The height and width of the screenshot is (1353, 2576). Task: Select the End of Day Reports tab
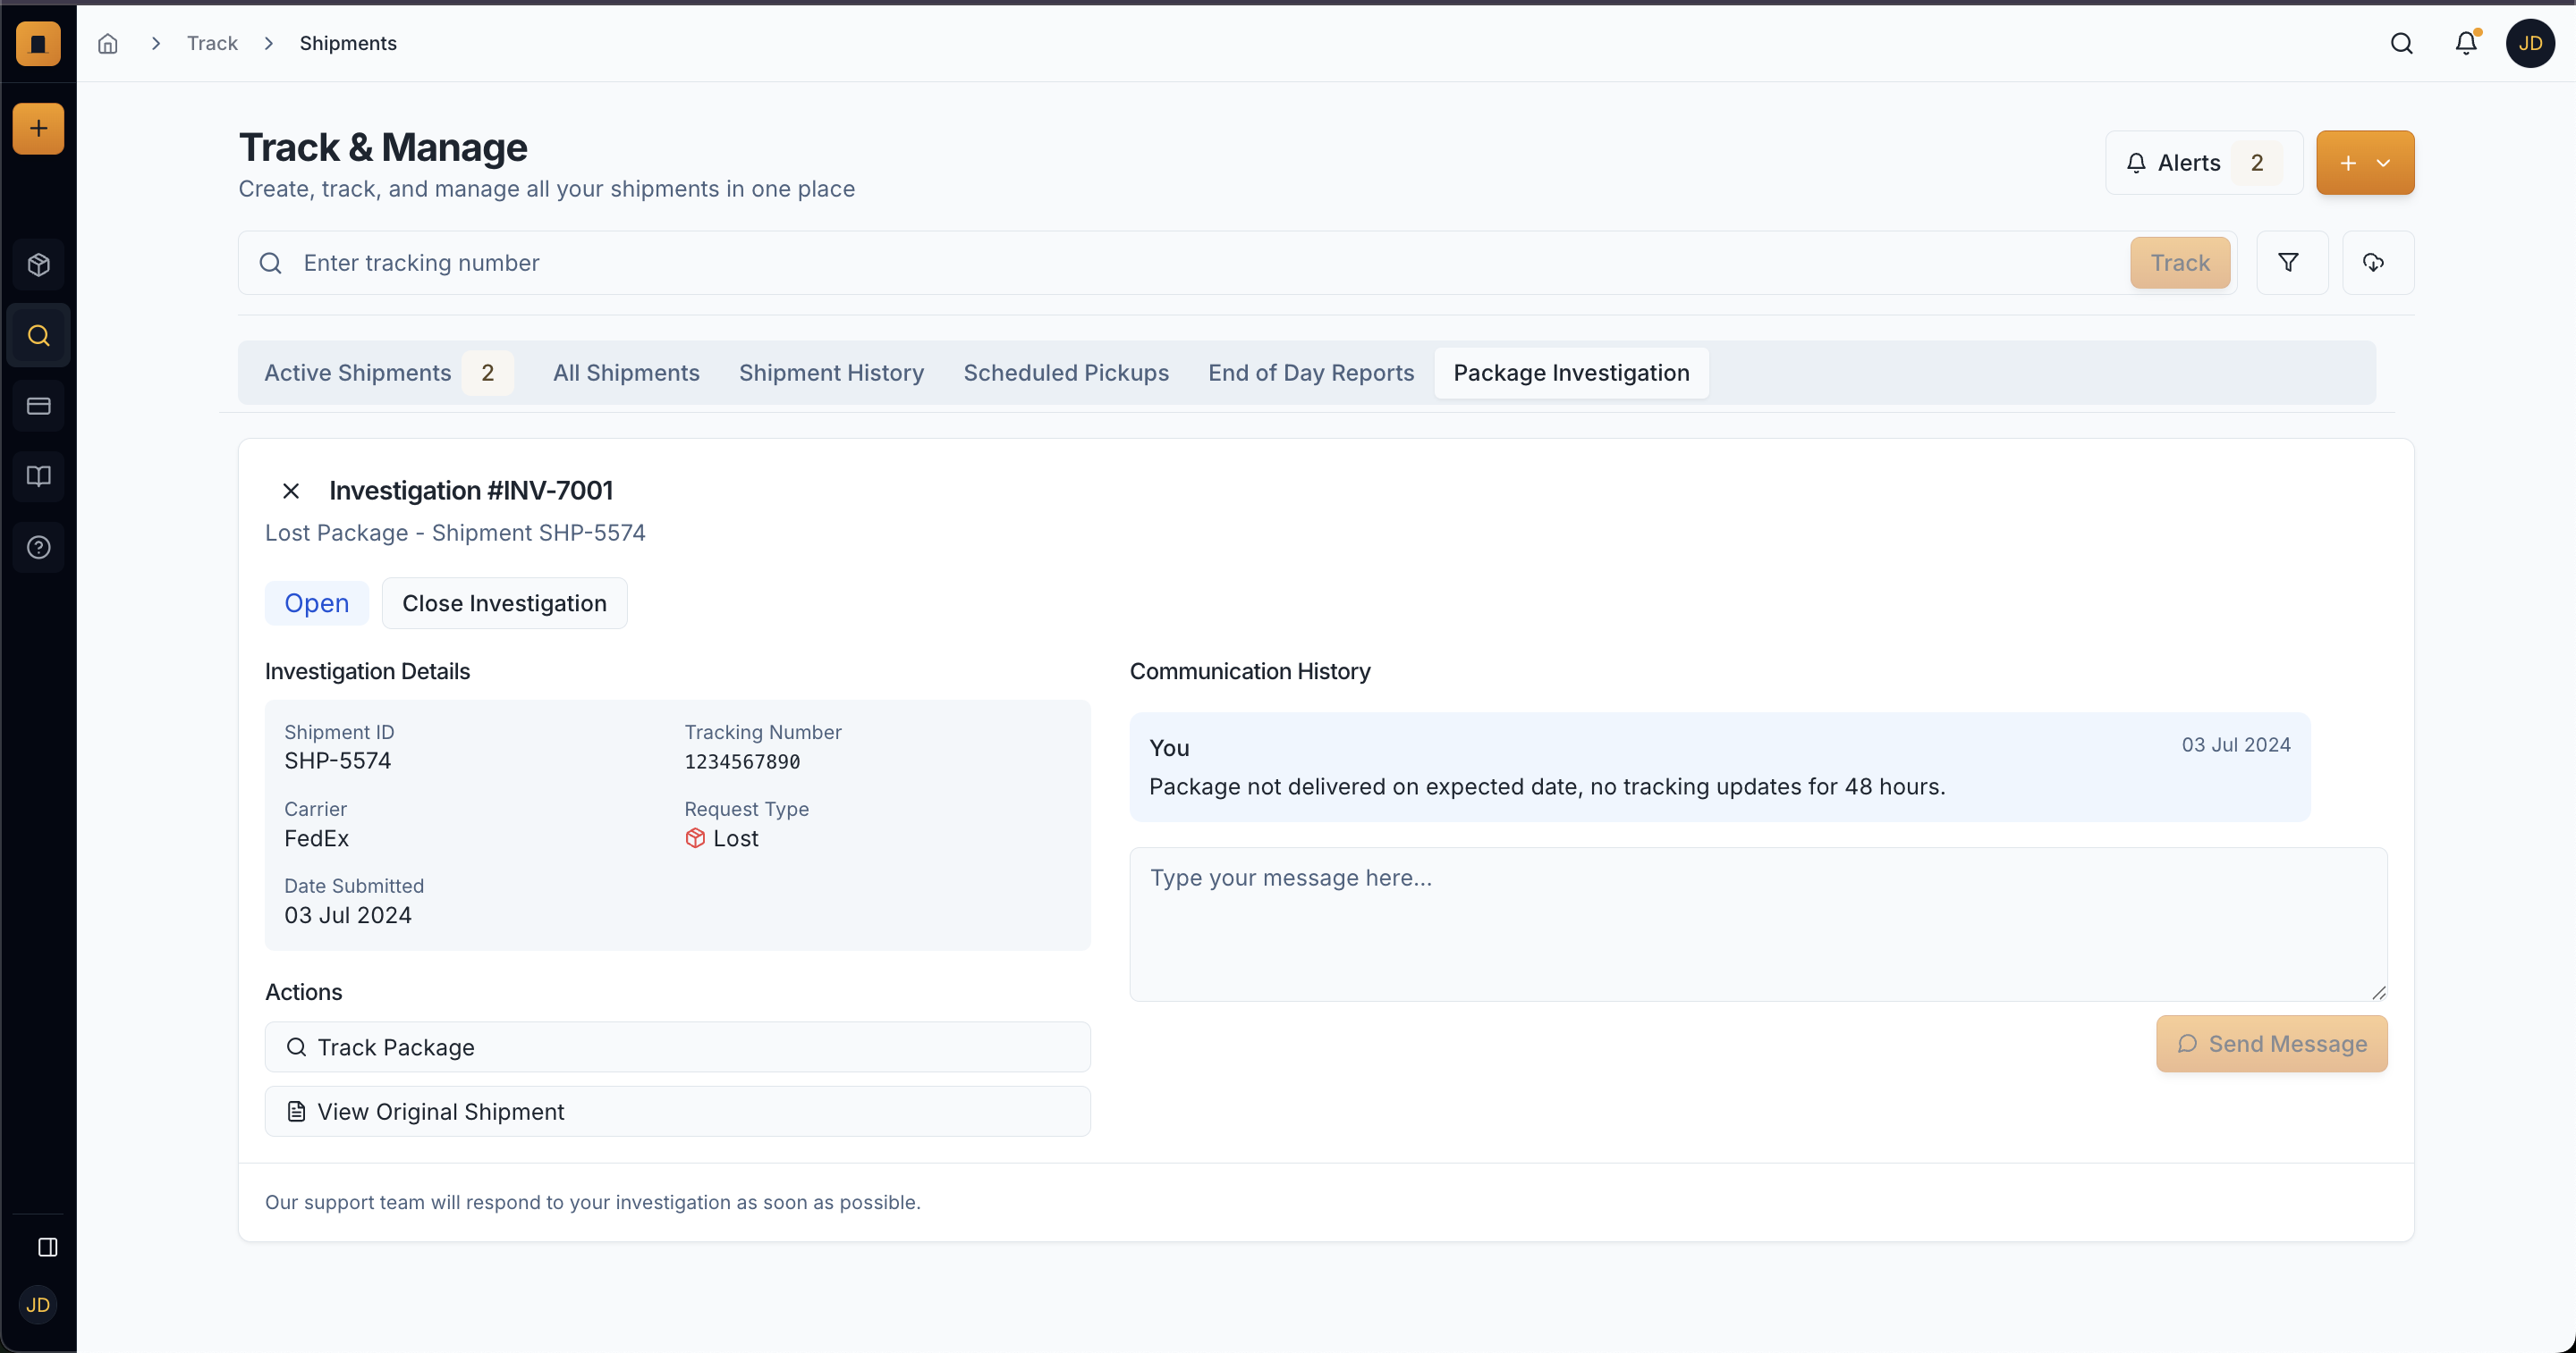coord(1310,373)
